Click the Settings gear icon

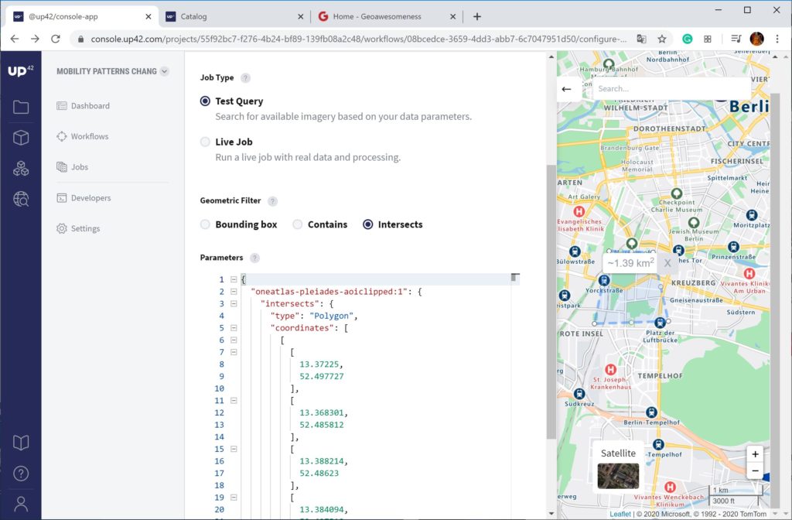(x=62, y=228)
